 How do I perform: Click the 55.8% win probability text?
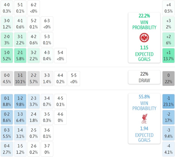[x=144, y=96]
